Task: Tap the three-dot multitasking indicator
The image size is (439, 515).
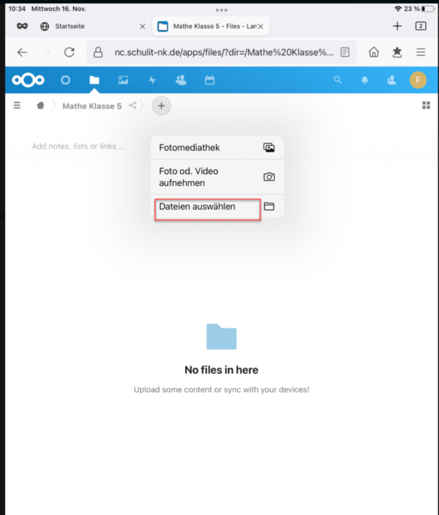Action: click(x=222, y=10)
